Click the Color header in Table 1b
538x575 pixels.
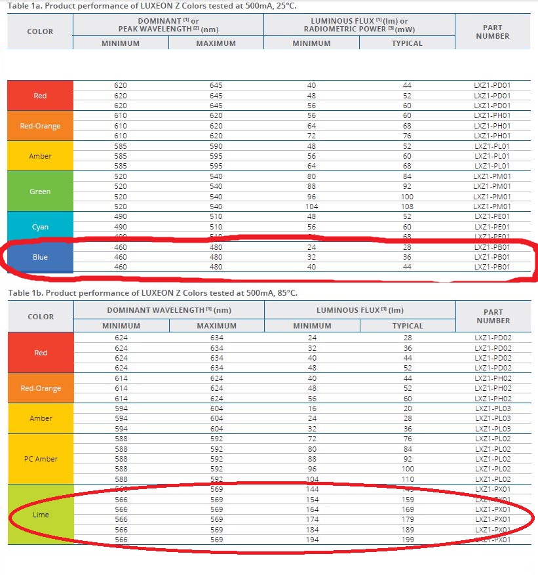[40, 317]
